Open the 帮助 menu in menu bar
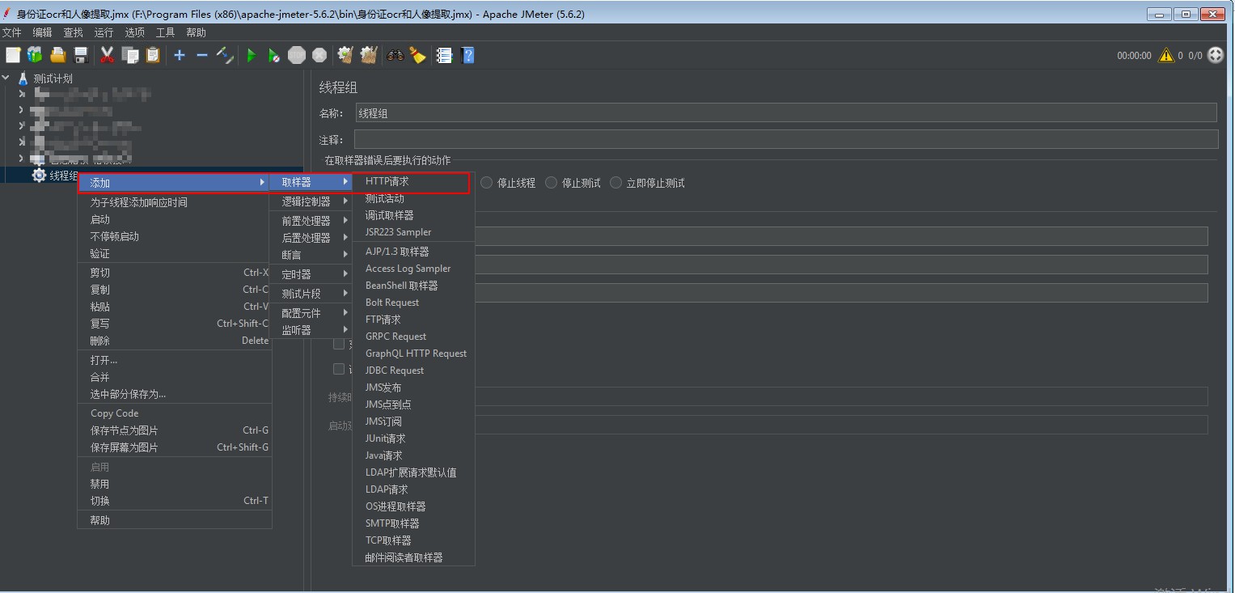Screen dimensions: 1235x593 pos(196,32)
